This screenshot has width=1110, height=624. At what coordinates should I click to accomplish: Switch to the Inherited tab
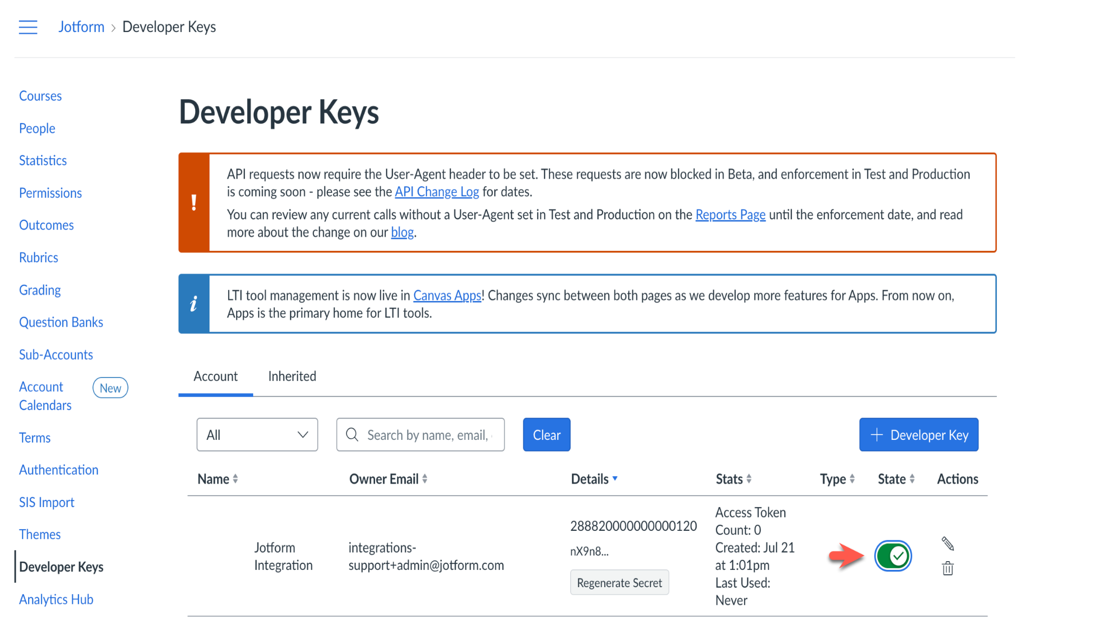292,376
